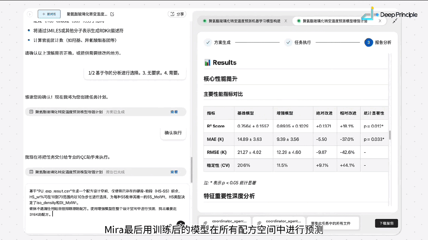This screenshot has width=428, height=240.
Task: Collapse the chat sidebar using the chevron
Action: (29, 13)
